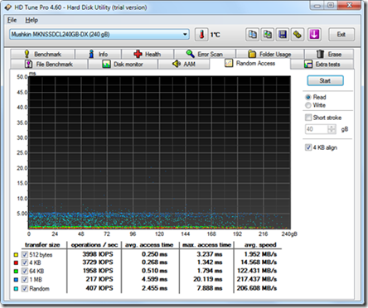
Task: Save screenshot floppy disk icon
Action: click(283, 35)
